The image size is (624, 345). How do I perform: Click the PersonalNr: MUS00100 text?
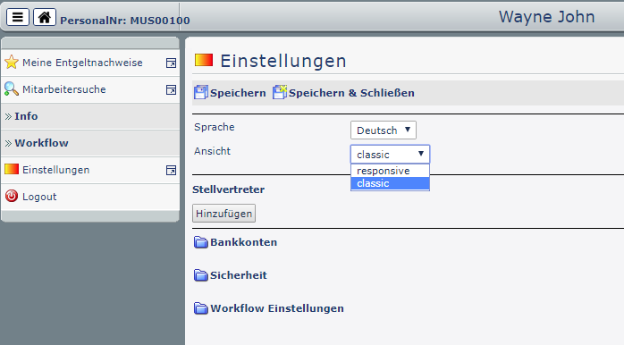(125, 21)
